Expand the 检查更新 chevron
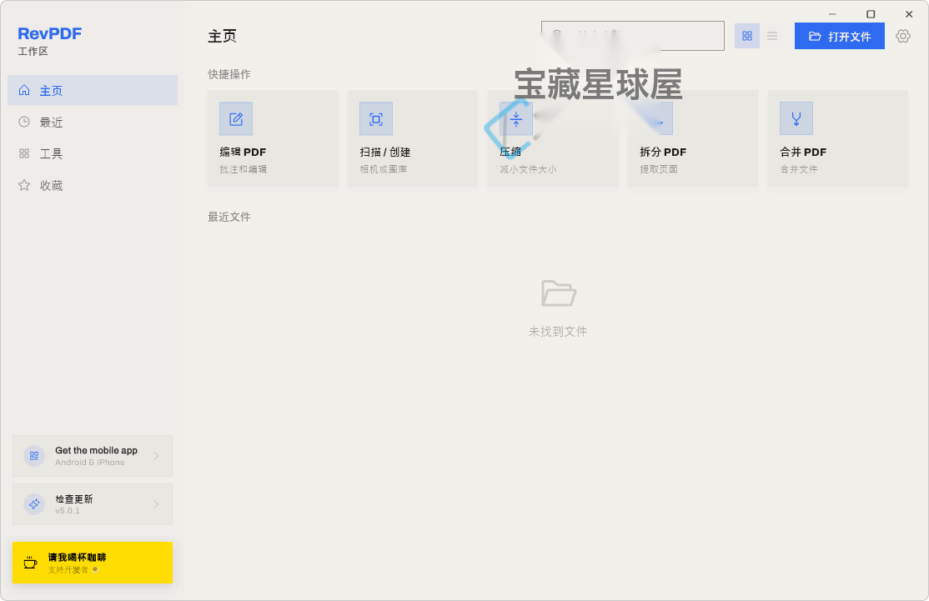The width and height of the screenshot is (929, 601). (x=157, y=504)
